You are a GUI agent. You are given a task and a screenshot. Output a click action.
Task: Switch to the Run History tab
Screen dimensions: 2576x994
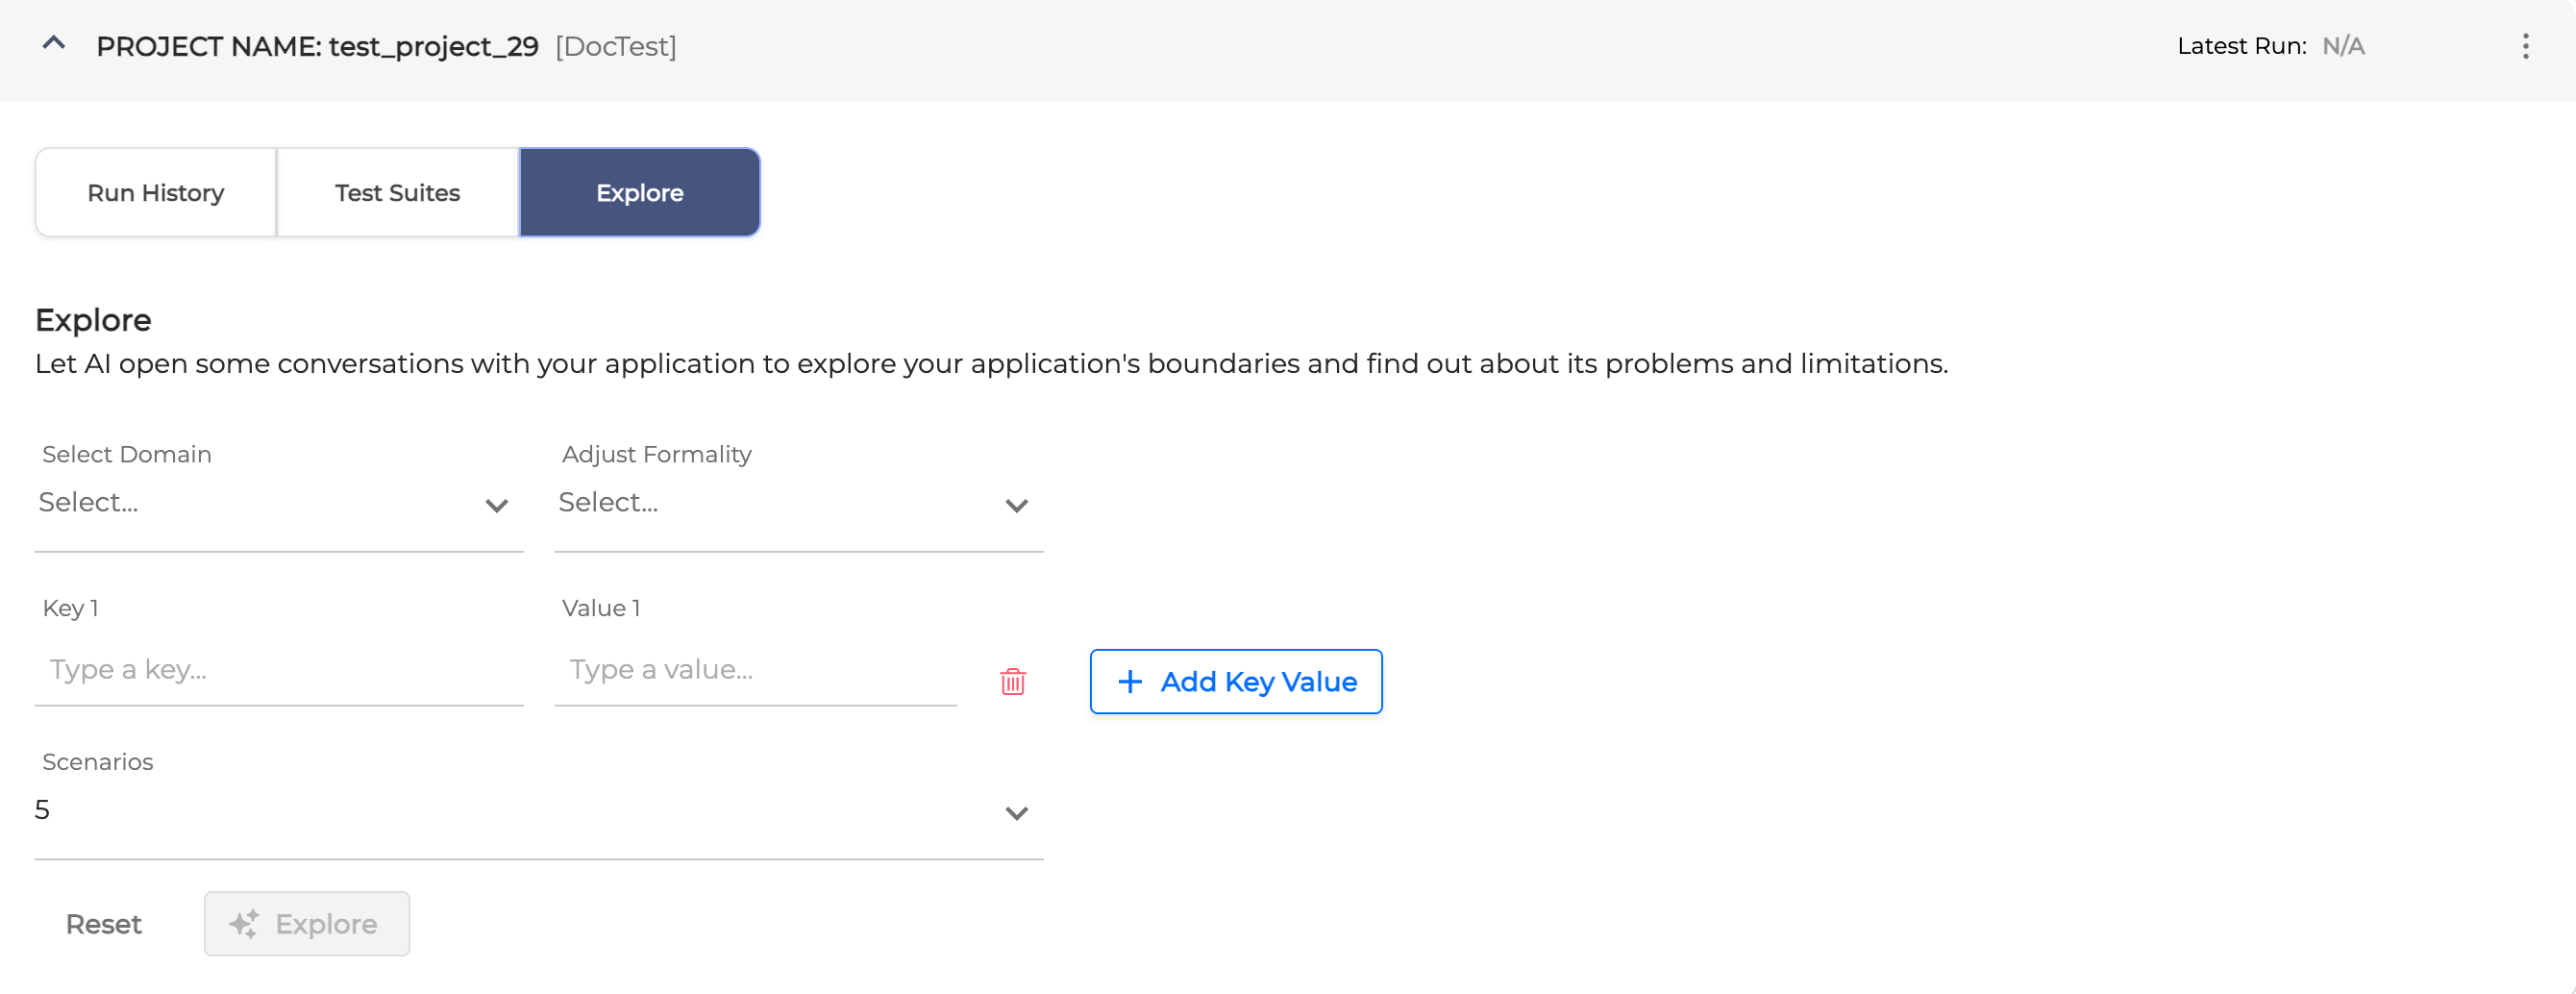click(x=155, y=193)
